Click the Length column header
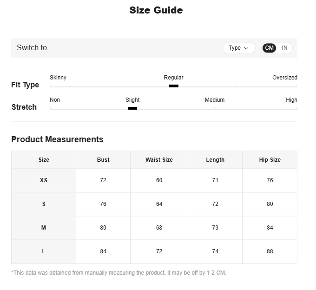 (215, 160)
